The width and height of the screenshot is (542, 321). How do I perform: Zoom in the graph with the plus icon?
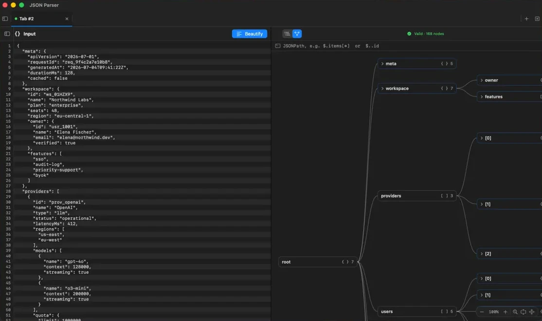tap(506, 312)
